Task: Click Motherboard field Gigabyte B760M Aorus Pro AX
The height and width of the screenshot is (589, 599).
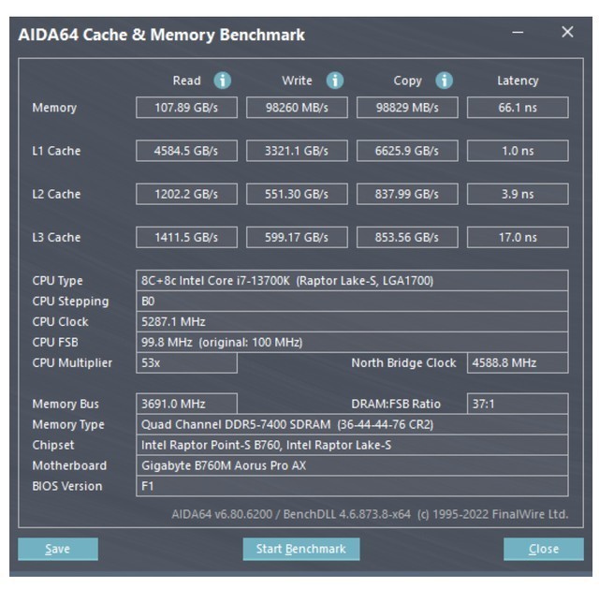Action: pyautogui.click(x=352, y=465)
